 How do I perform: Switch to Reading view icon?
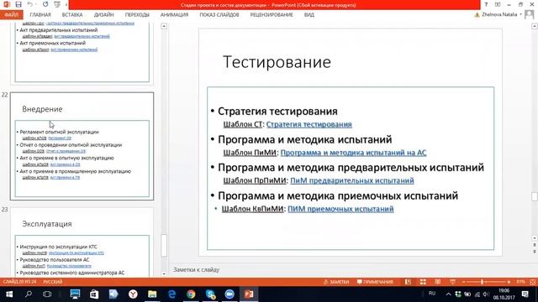(x=437, y=282)
